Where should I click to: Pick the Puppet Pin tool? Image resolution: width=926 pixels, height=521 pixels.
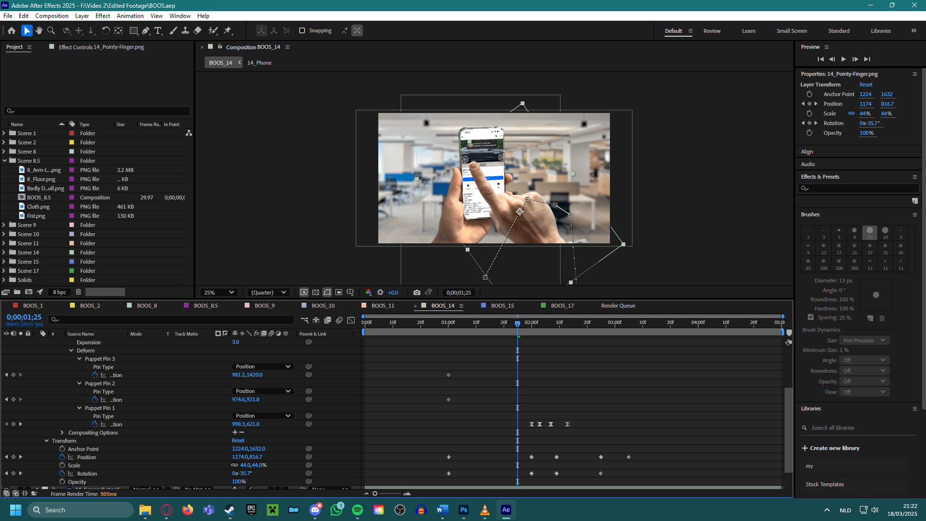228,30
